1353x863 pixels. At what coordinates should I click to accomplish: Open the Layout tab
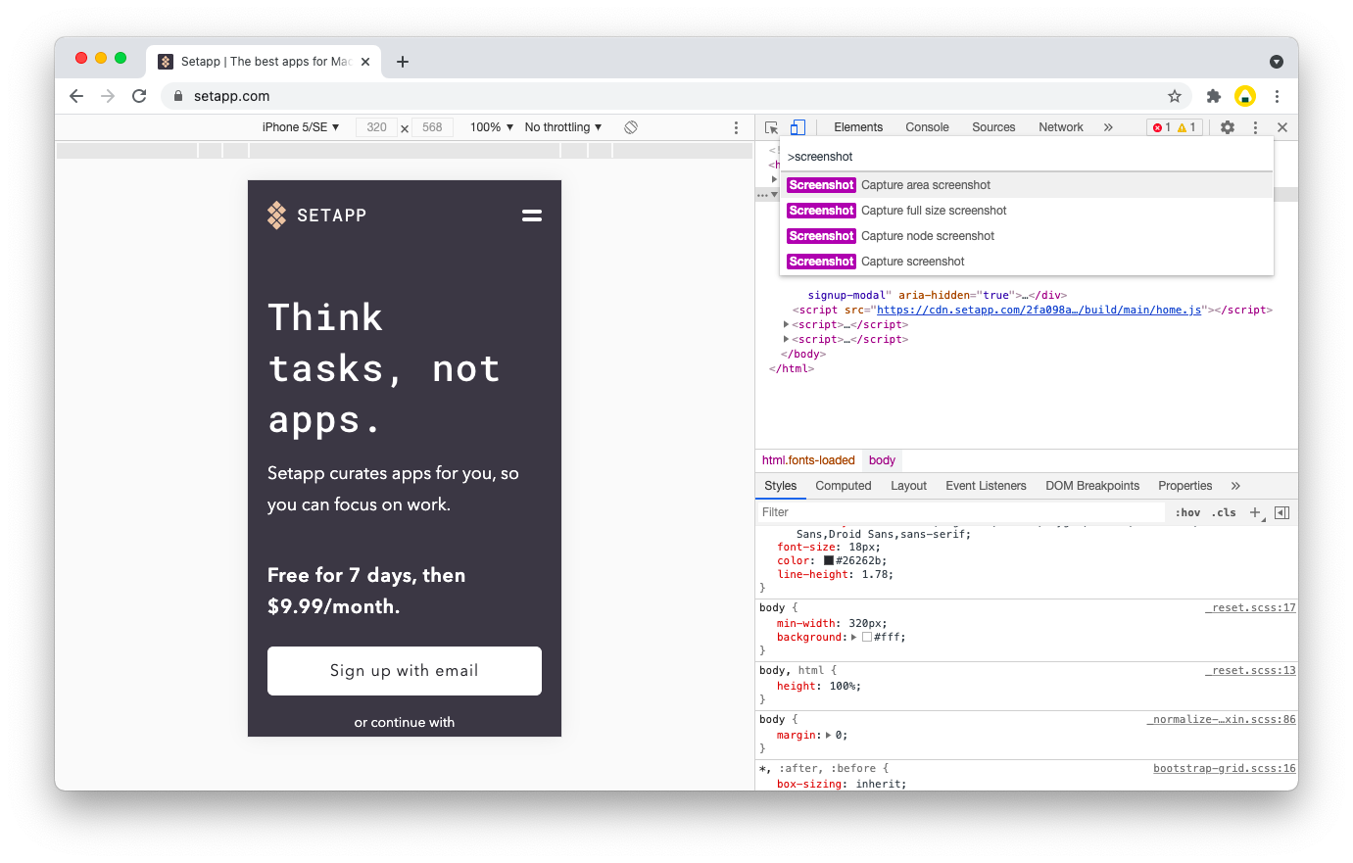click(908, 486)
